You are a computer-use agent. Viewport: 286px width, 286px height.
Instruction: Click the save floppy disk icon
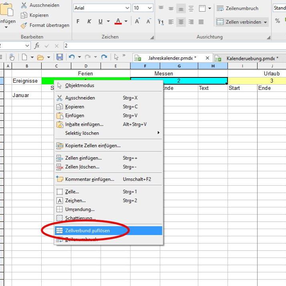point(59,57)
